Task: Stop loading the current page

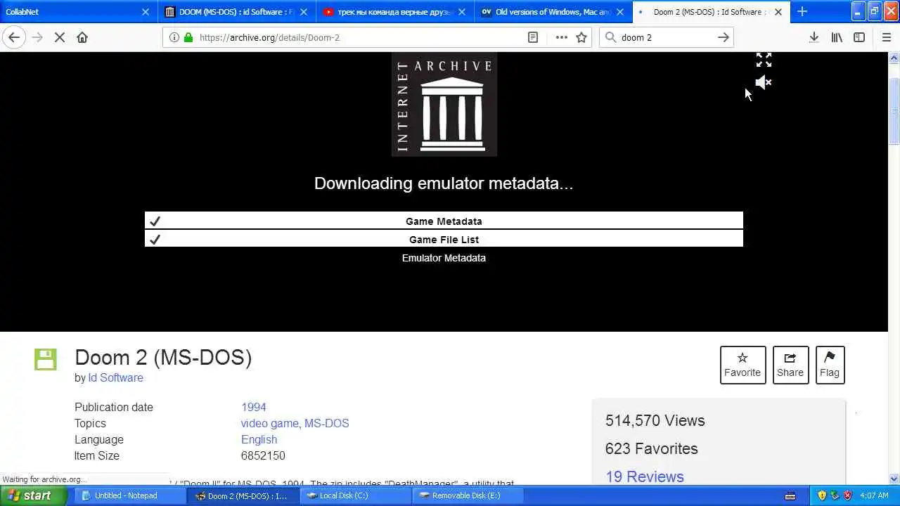Action: click(60, 37)
